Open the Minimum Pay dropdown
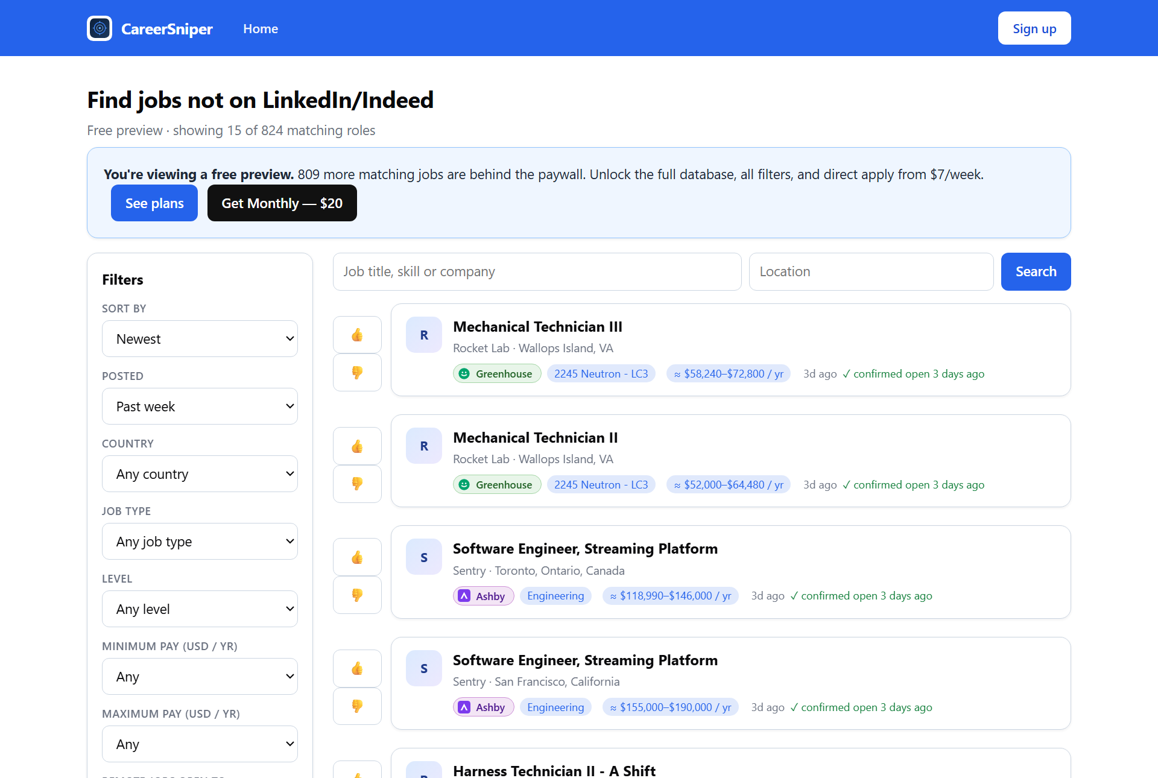This screenshot has height=778, width=1158. tap(200, 677)
